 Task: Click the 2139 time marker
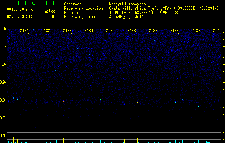(x=196, y=31)
